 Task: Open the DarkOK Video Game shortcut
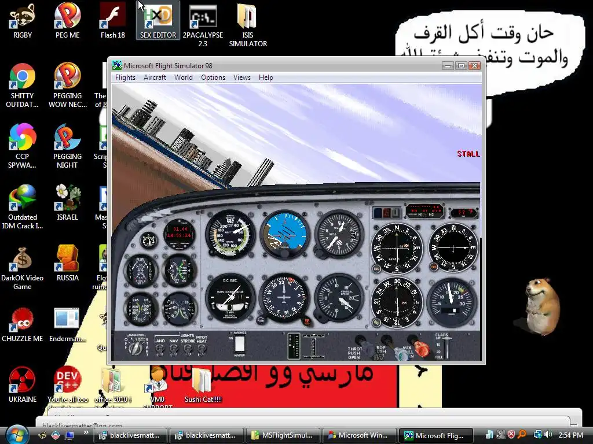click(23, 267)
